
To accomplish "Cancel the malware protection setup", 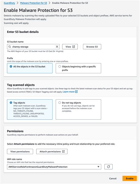I will click(x=113, y=178).
